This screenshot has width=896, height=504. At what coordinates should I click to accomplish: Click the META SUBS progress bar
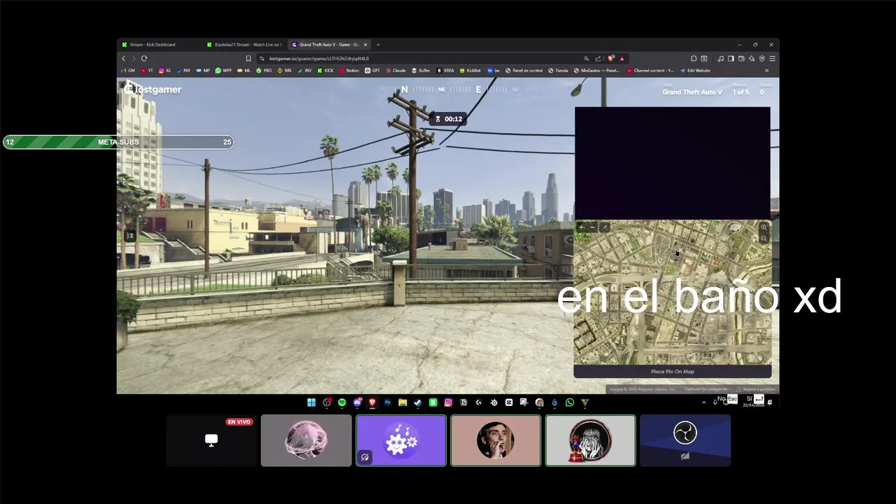tap(118, 142)
